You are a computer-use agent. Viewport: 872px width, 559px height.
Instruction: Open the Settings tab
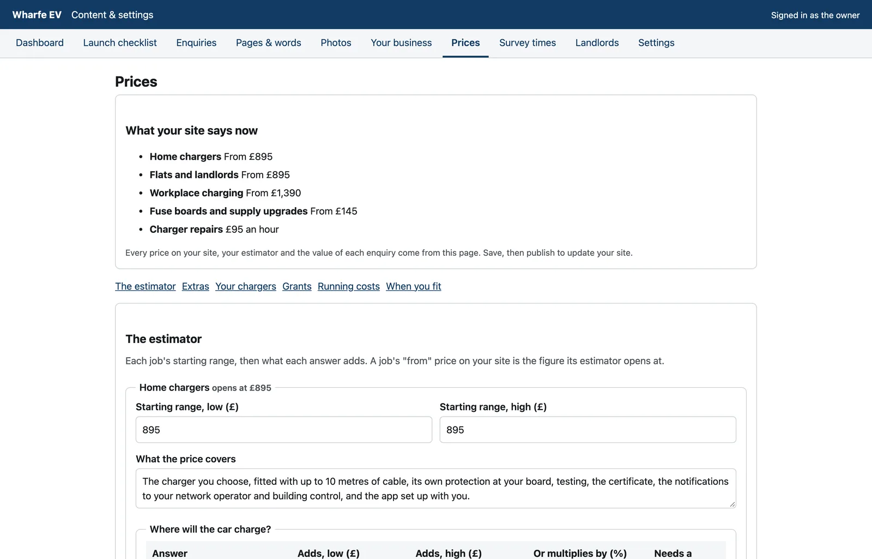656,43
